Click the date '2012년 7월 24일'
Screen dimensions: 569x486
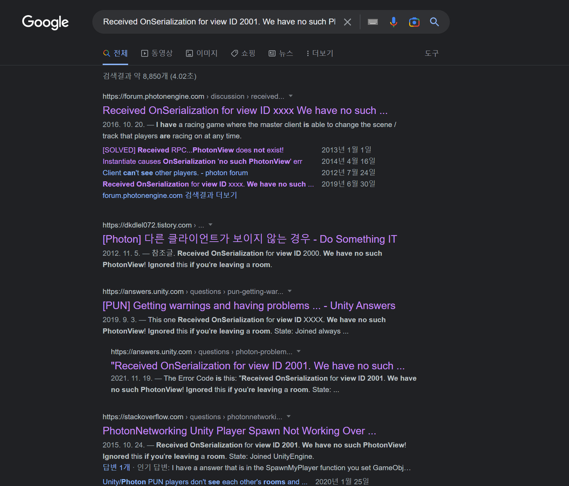pyautogui.click(x=349, y=173)
